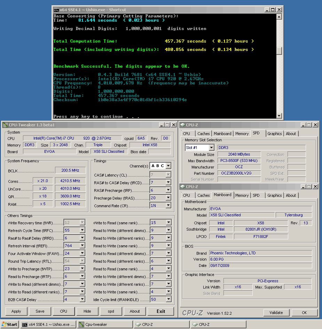Open the RAS# Precharge (tRP) dropdown
322x329 pixels.
pyautogui.click(x=168, y=190)
